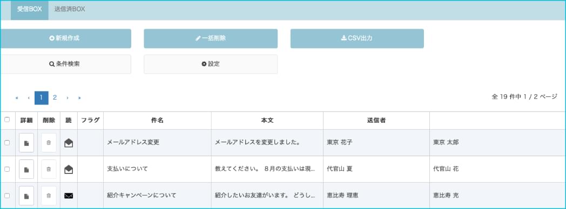Click opened envelope icon in メールアドレス変更 row
The width and height of the screenshot is (566, 209).
[x=69, y=143]
